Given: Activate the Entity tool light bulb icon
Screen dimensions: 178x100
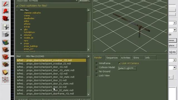Looking at the screenshot, I should pyautogui.click(x=5, y=27).
